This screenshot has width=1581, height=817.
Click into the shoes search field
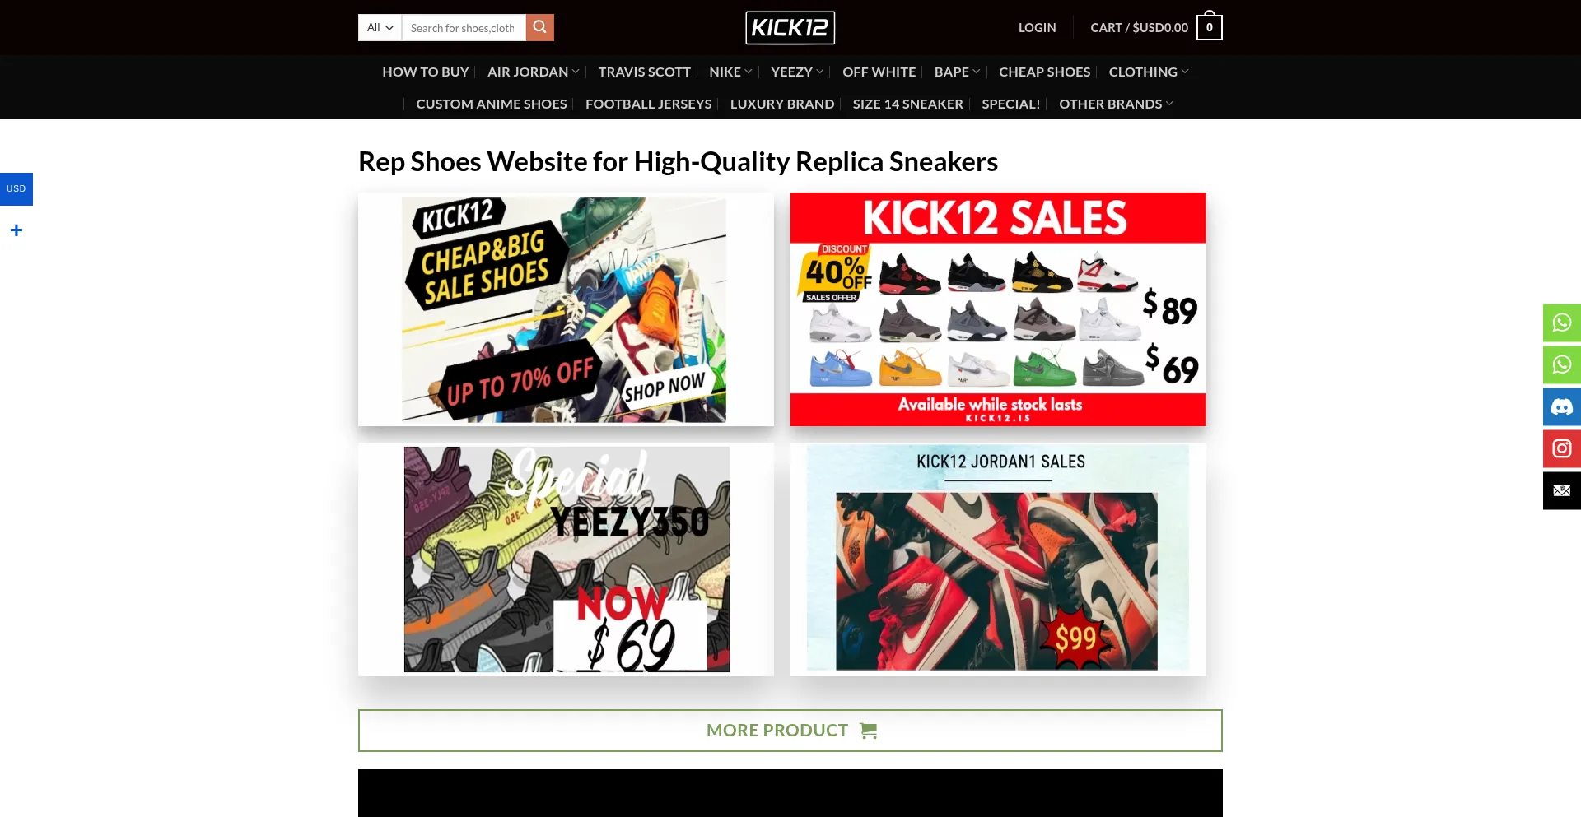tap(464, 27)
